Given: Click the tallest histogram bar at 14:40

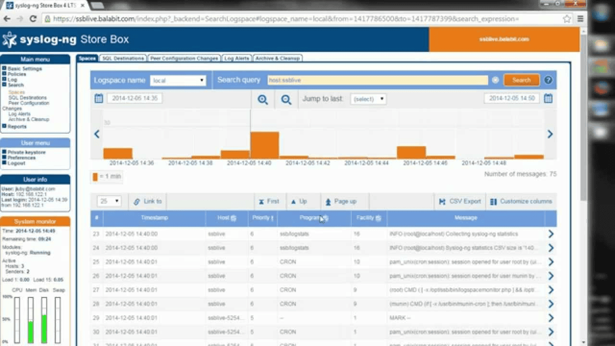Looking at the screenshot, I should pos(265,145).
